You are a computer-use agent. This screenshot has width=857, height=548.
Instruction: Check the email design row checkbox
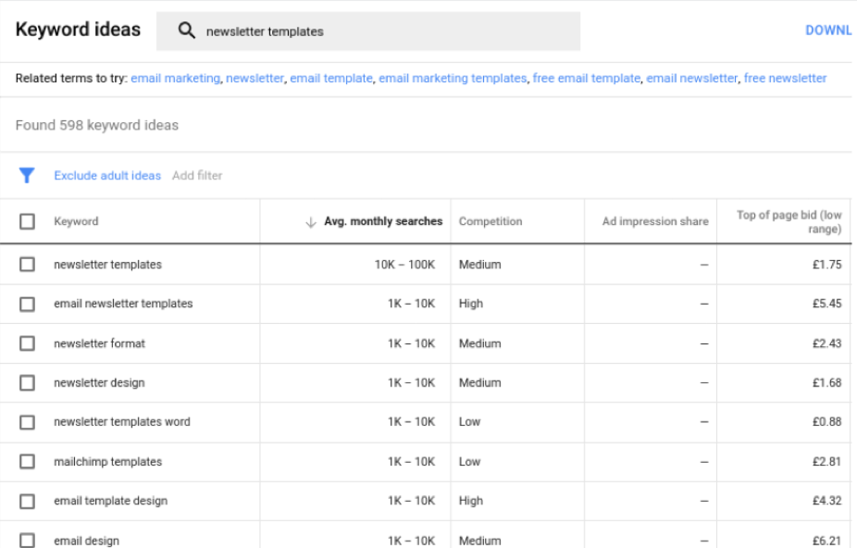click(x=28, y=540)
